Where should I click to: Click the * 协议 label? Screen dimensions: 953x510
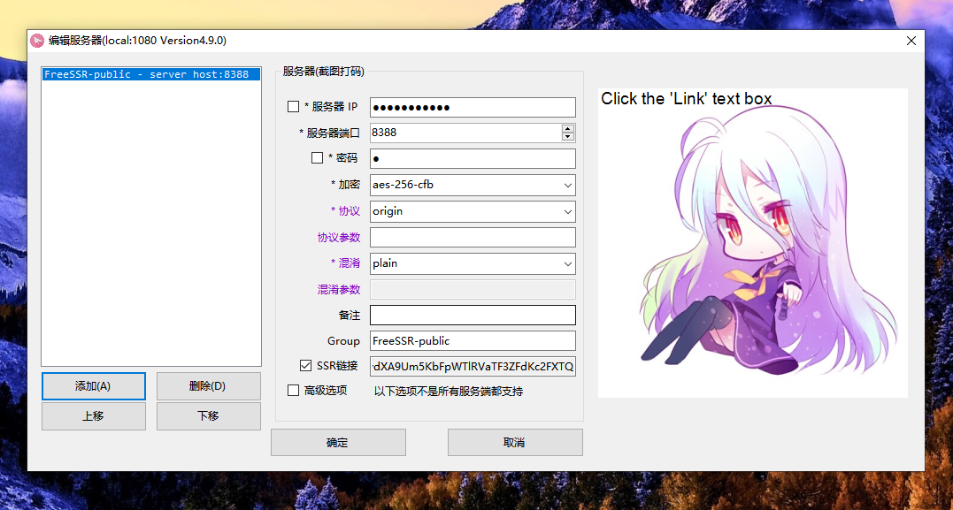point(345,211)
